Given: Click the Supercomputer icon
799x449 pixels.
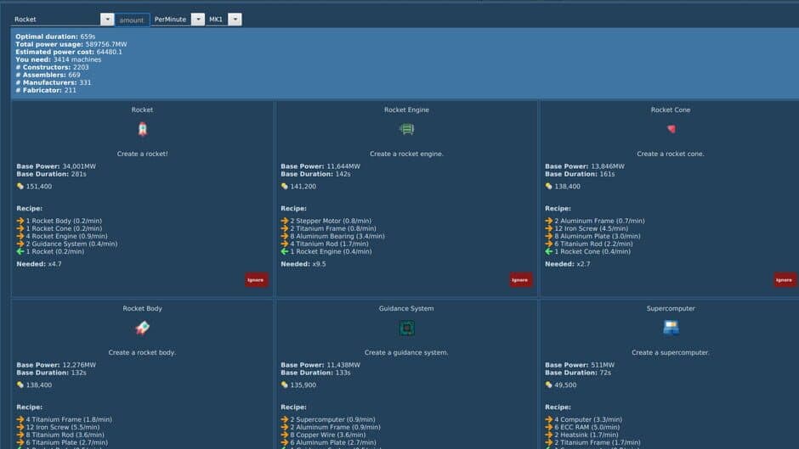Looking at the screenshot, I should pos(671,328).
